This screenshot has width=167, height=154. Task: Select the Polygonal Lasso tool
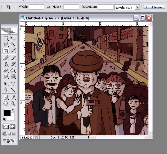coord(6,44)
